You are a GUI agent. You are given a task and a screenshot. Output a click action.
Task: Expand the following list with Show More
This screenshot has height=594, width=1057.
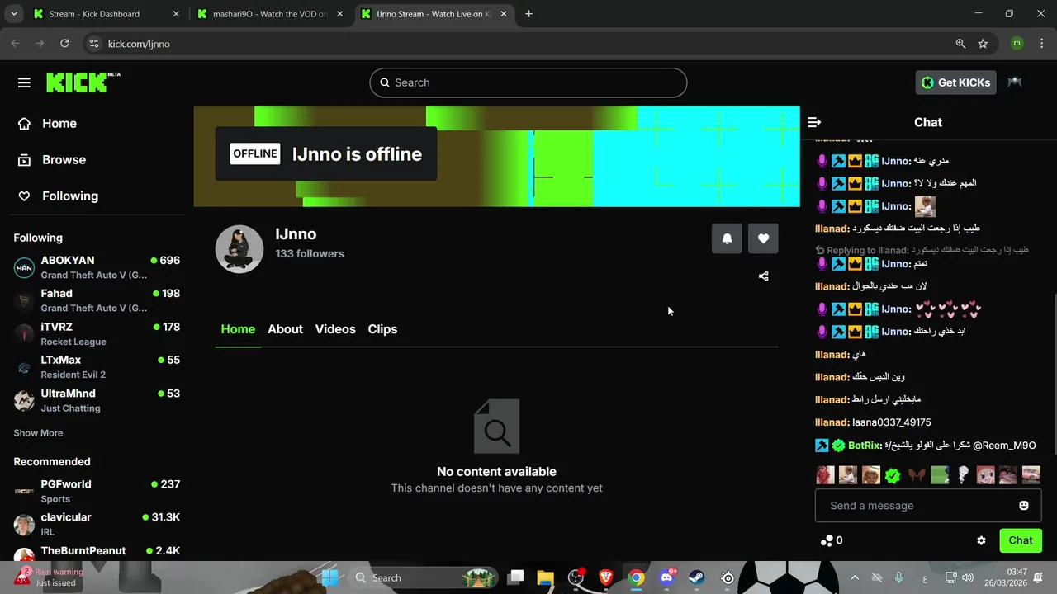tap(38, 433)
